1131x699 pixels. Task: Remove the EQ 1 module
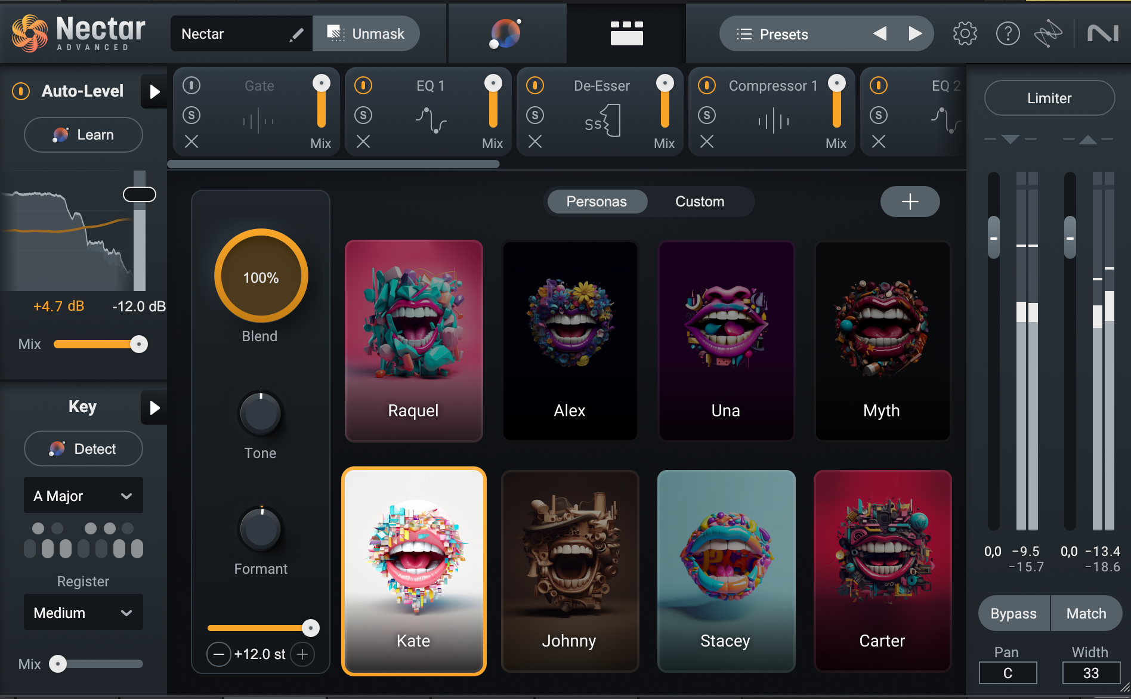[x=363, y=141]
